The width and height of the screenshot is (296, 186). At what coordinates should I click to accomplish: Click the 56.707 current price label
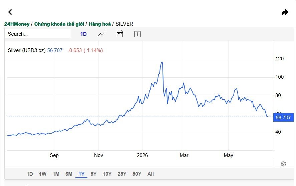coord(283,117)
